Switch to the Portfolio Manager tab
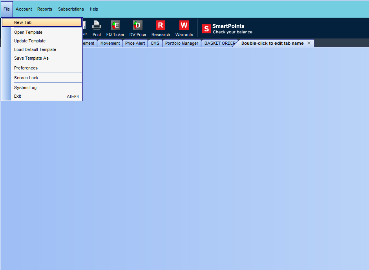 (182, 43)
